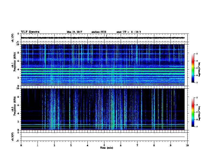211x163 pixels.
Task: Click the ch.2 spectrogram plot area
Action: [103, 109]
